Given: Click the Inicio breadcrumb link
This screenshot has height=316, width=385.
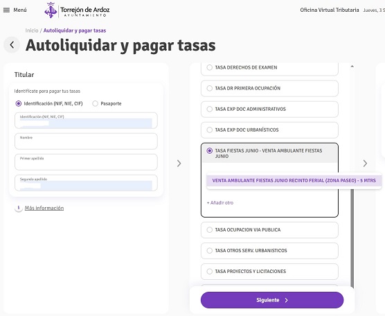Looking at the screenshot, I should point(32,30).
